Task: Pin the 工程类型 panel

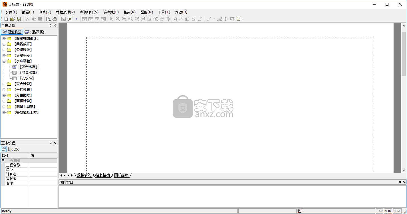Action: (51, 26)
